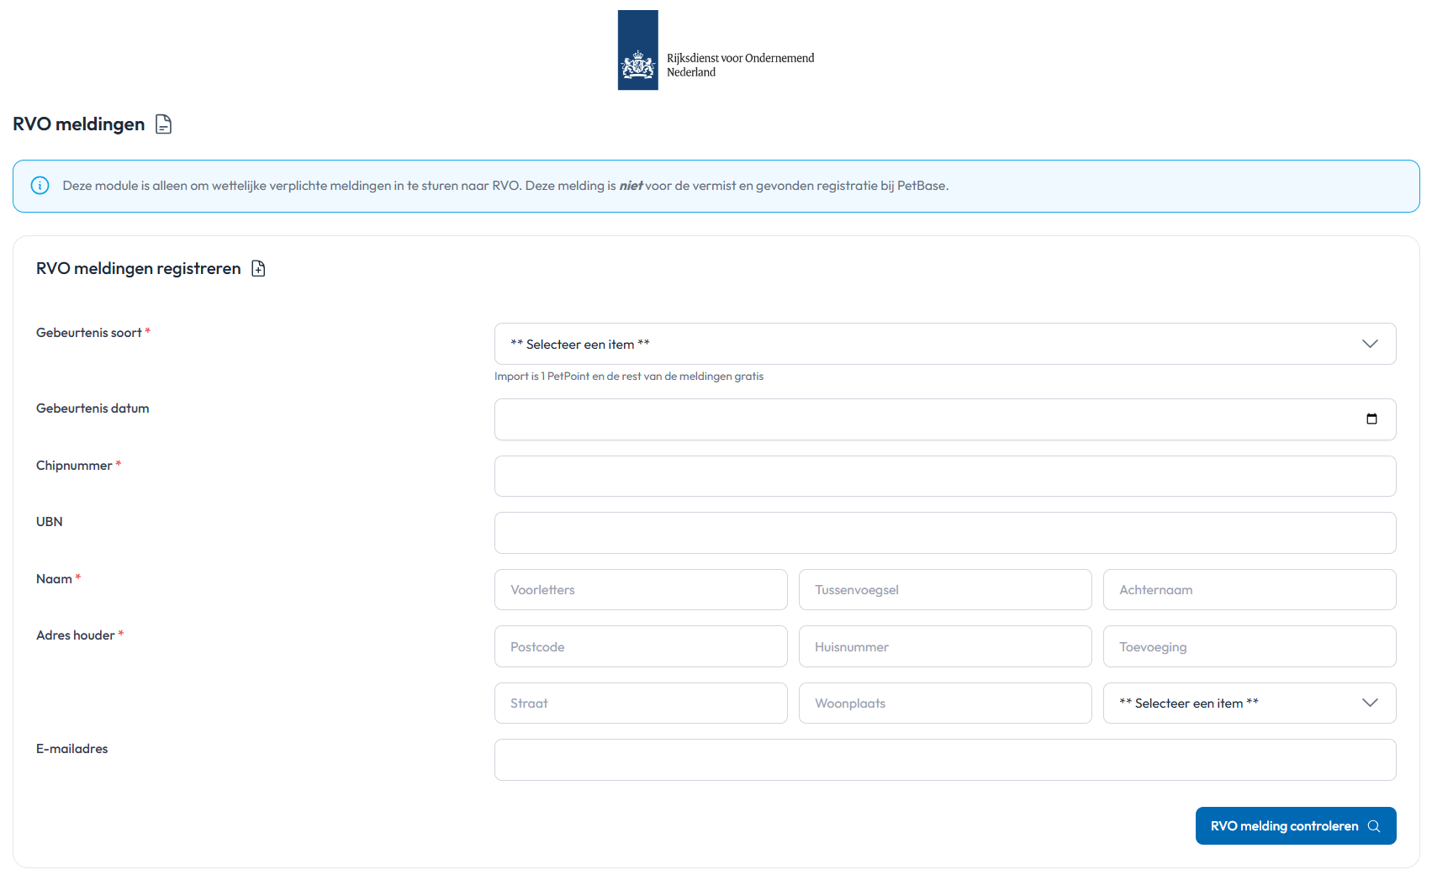Select the Voorletters field

641,590
